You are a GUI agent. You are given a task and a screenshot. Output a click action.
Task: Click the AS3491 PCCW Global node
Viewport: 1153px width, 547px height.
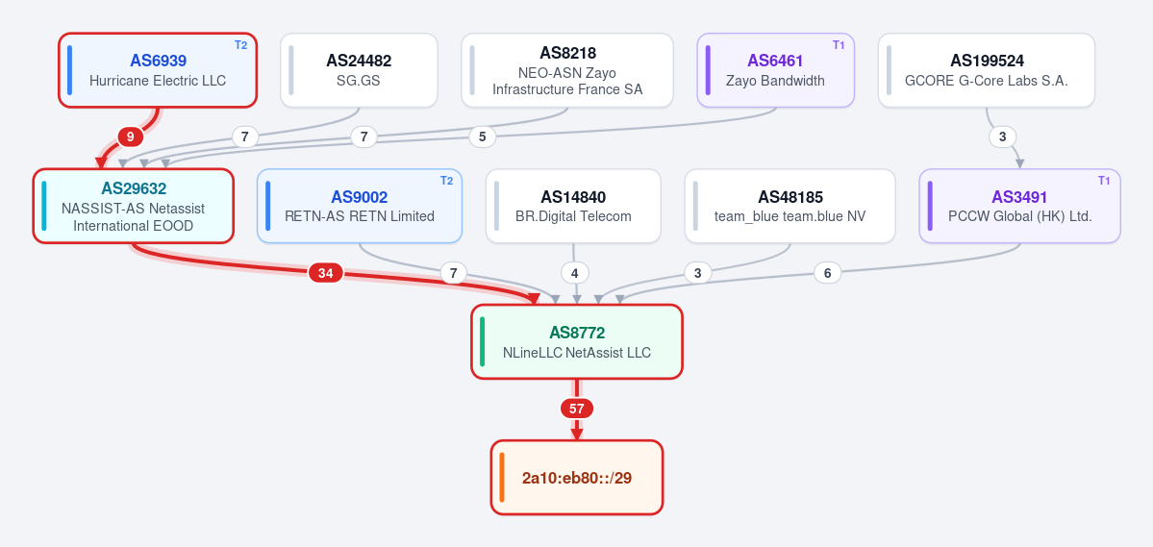click(x=1020, y=206)
